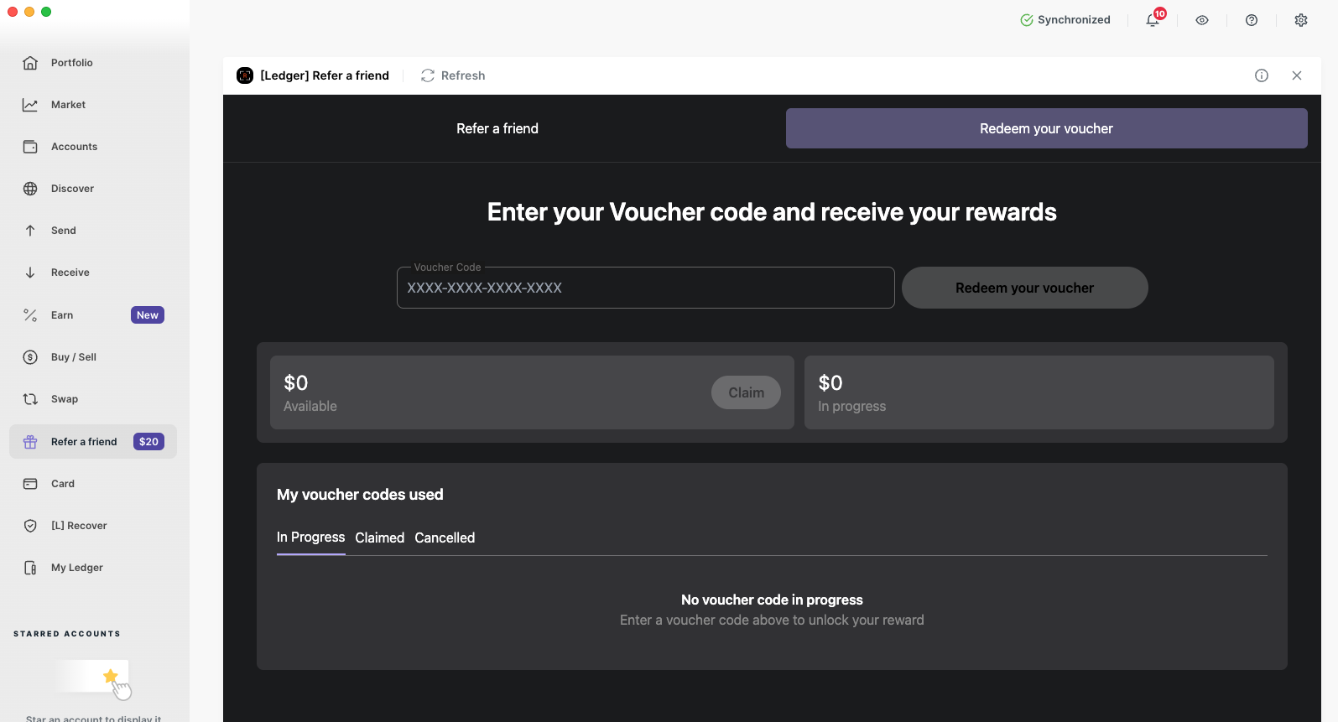Image resolution: width=1338 pixels, height=722 pixels.
Task: Open the help question mark icon
Action: click(1252, 20)
